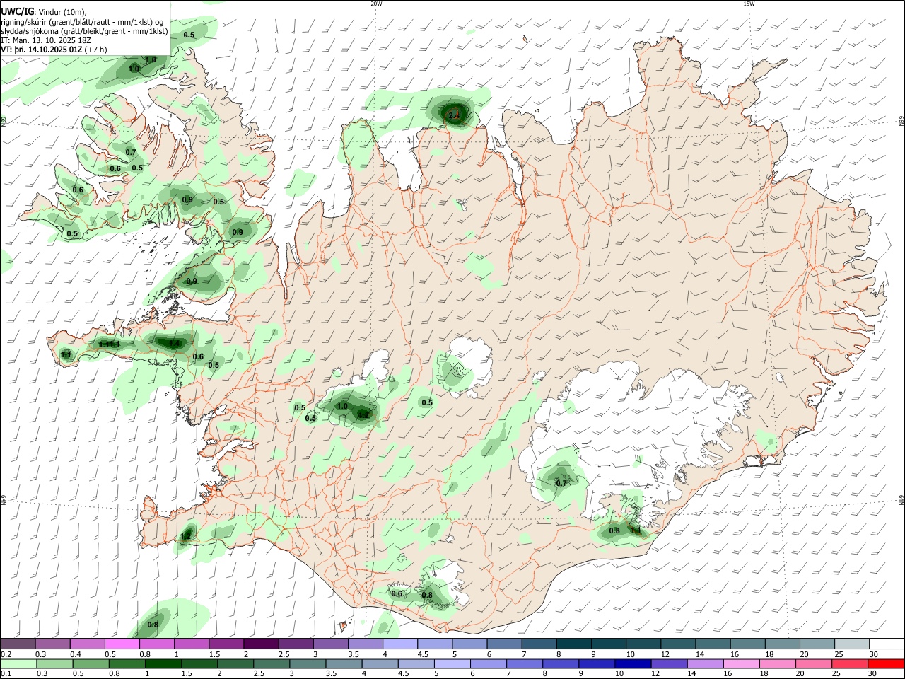Select the dark purple 2–2.5 snow legend swatch
The image size is (905, 679).
click(260, 644)
